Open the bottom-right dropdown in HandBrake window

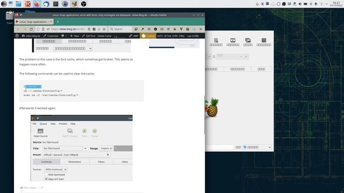[257, 147]
